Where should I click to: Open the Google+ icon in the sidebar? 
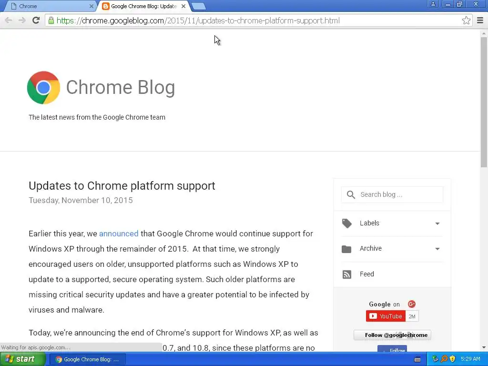point(411,304)
